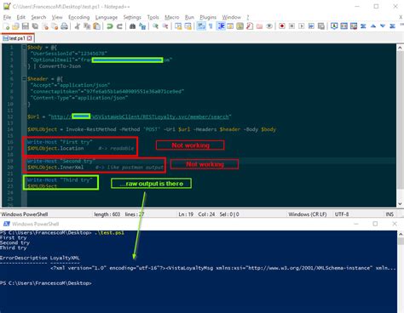Click the 'UTF-8' encoding status bar entry
Viewport: 404px width, 313px height.
click(x=342, y=214)
